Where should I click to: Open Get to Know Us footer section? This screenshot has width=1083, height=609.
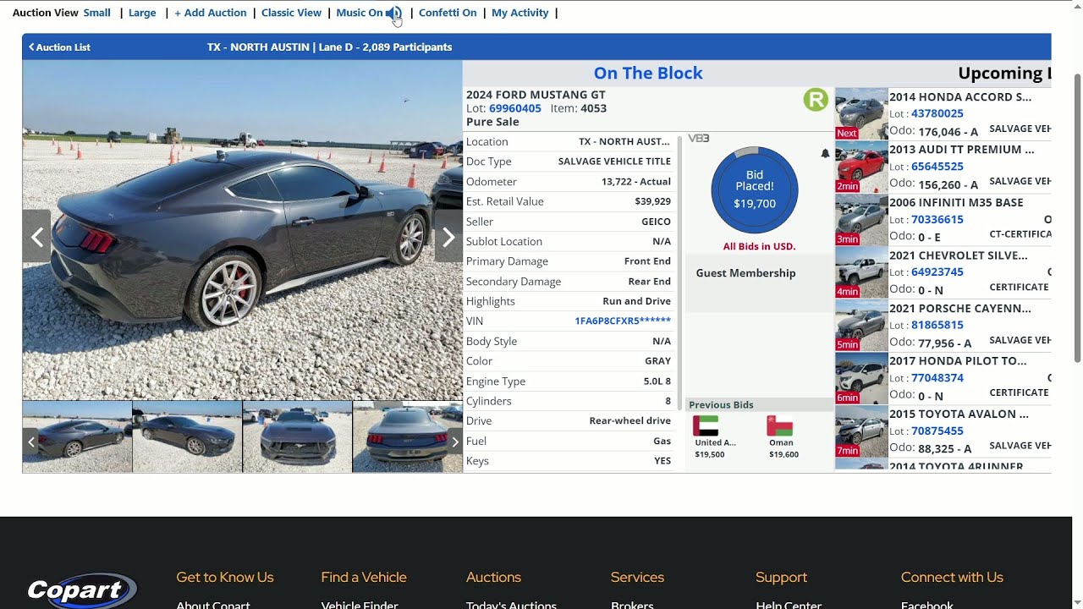click(225, 578)
